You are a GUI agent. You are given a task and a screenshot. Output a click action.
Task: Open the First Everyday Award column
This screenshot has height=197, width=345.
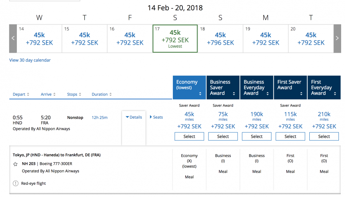coord(324,87)
